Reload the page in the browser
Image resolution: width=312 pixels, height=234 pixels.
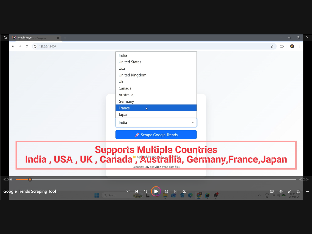[x=27, y=46]
